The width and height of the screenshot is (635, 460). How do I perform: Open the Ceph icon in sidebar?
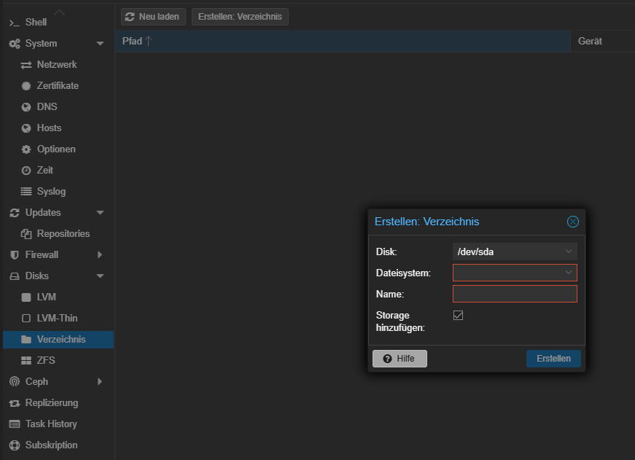(x=15, y=381)
